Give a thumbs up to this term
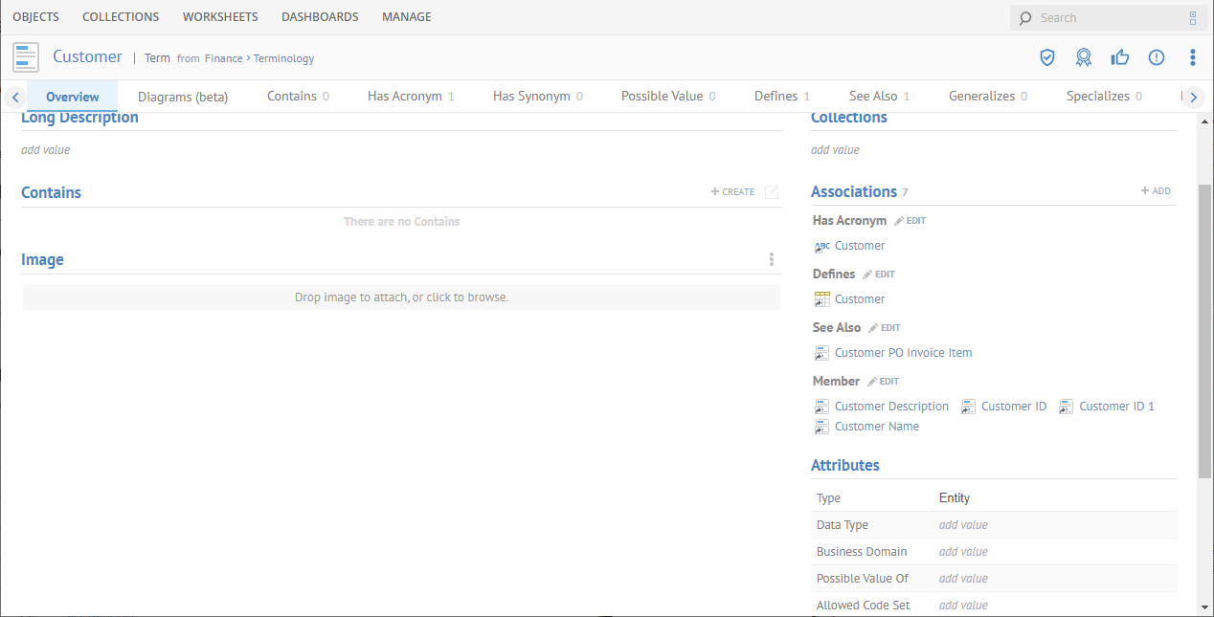The width and height of the screenshot is (1214, 617). [x=1119, y=57]
